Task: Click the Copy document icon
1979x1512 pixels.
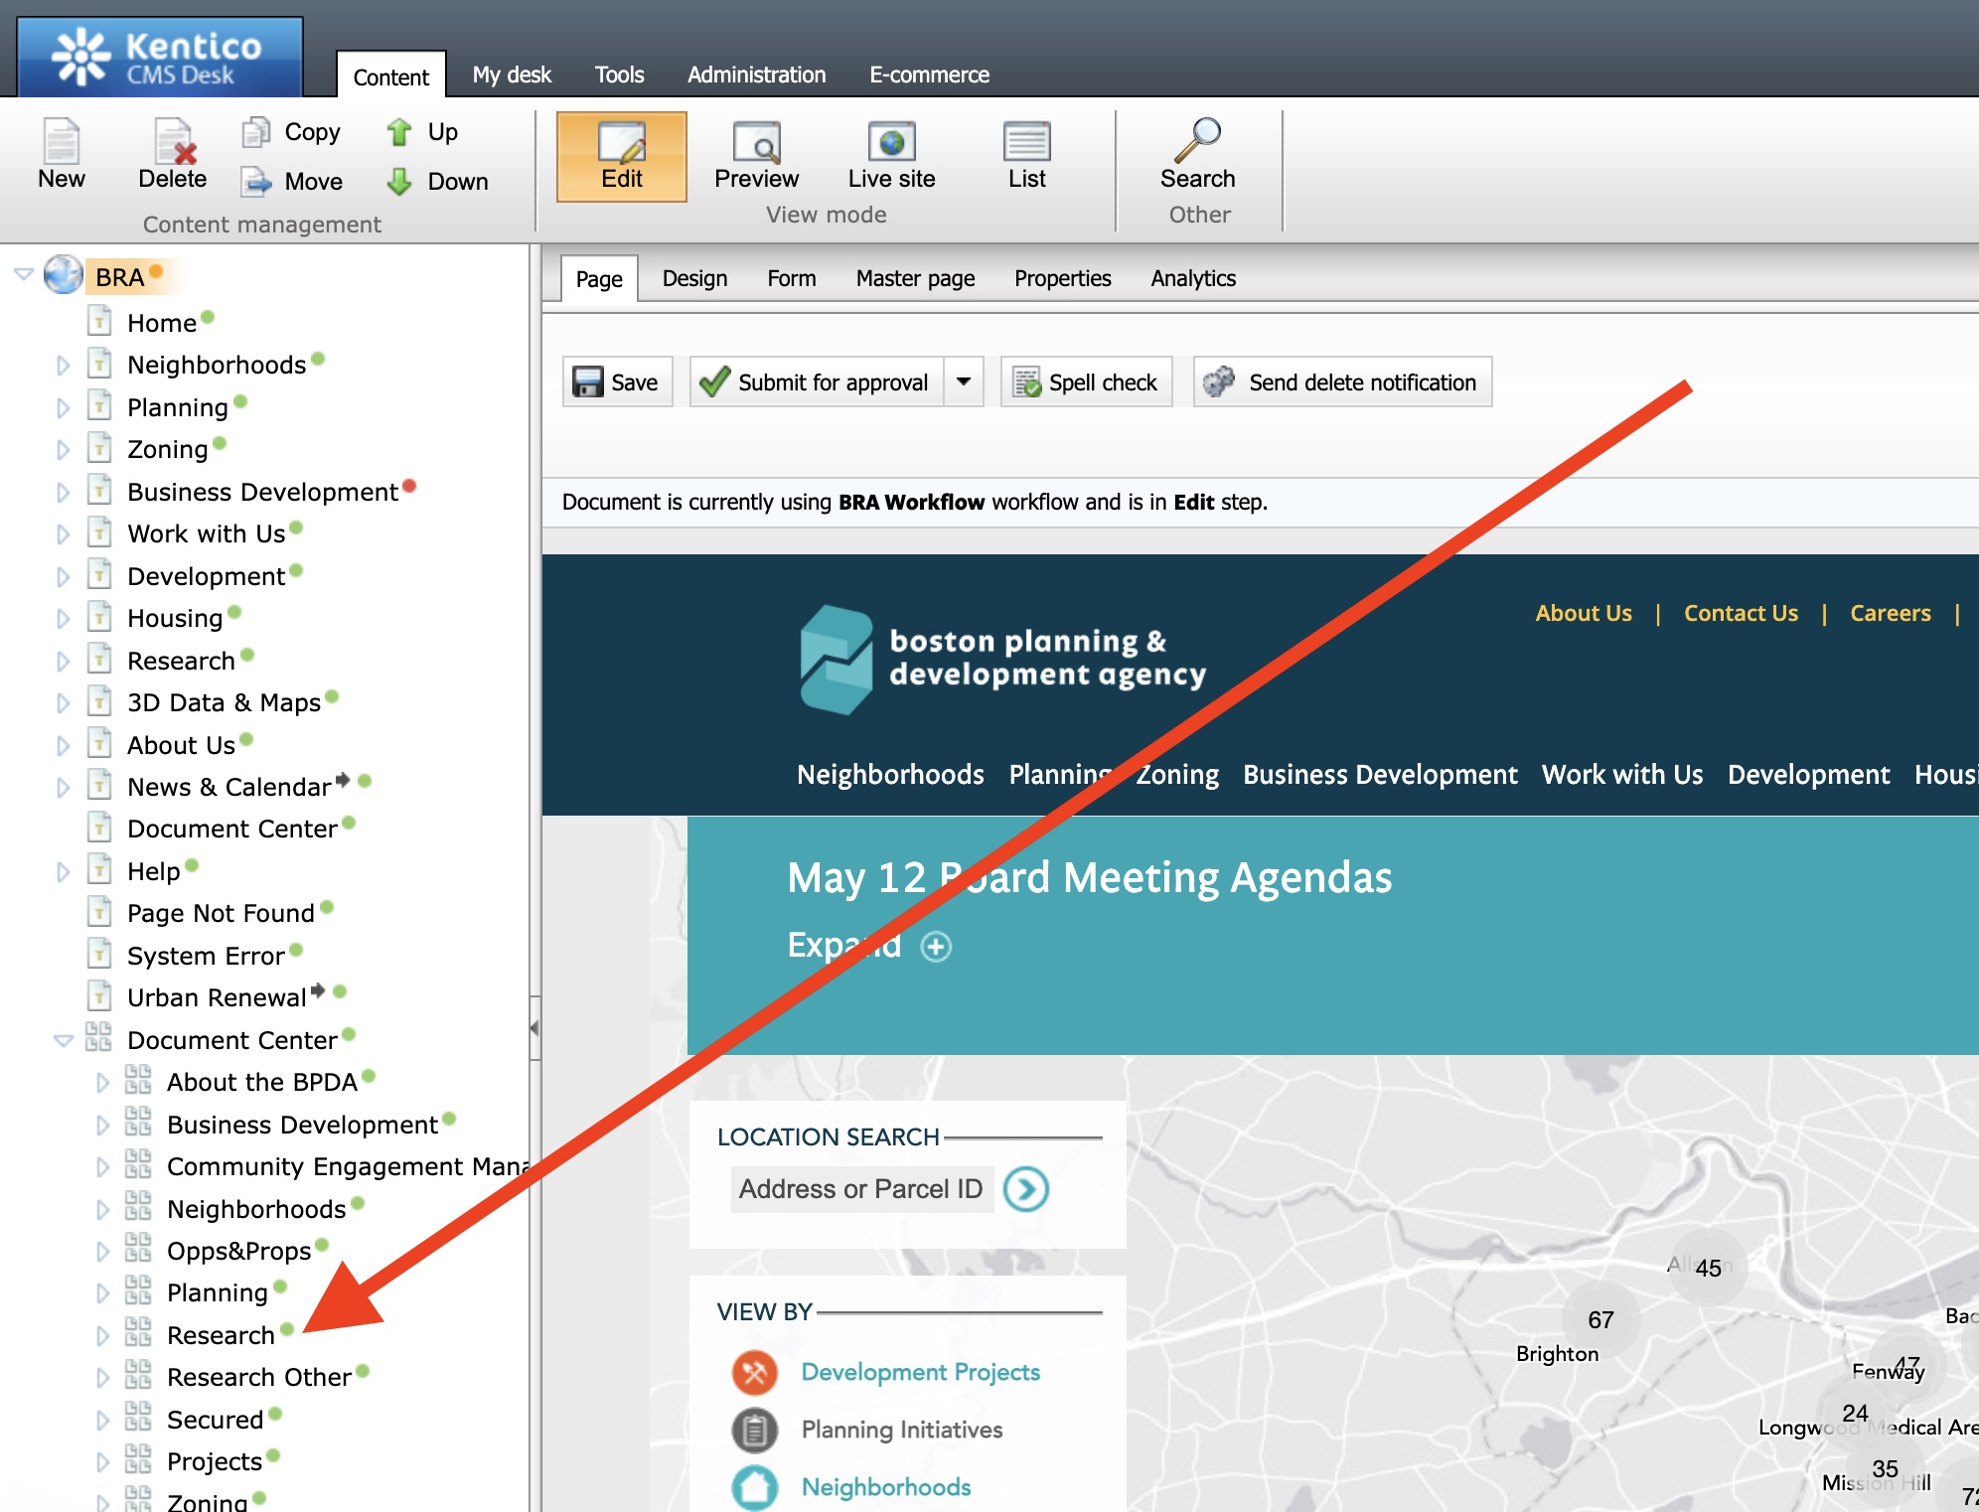Action: click(256, 132)
